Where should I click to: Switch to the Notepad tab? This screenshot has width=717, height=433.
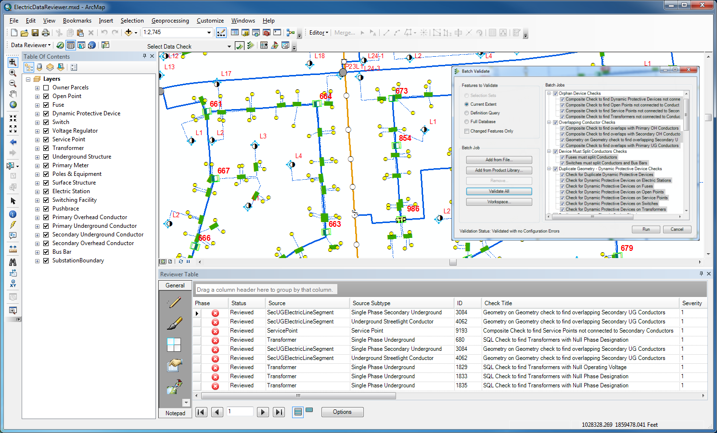[x=175, y=413]
